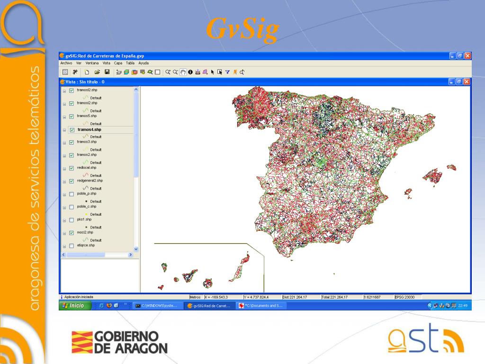Enable the pobla_p.shp layer checkbox
485x364 pixels.
click(72, 194)
